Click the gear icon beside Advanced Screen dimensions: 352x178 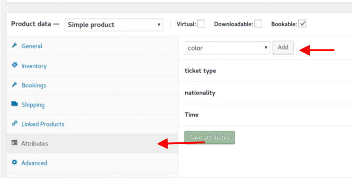pos(14,162)
